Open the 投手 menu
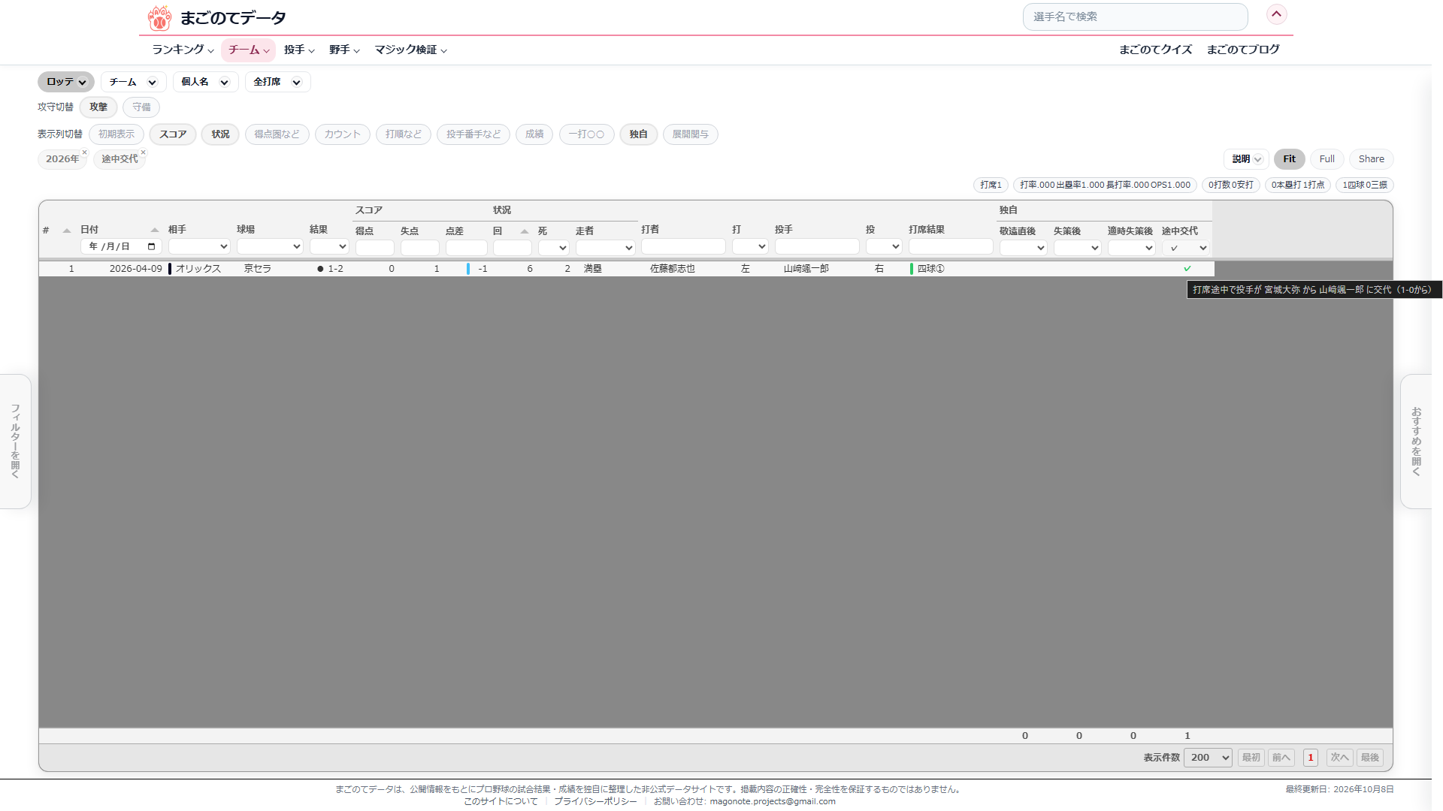This screenshot has width=1443, height=811. [x=299, y=50]
